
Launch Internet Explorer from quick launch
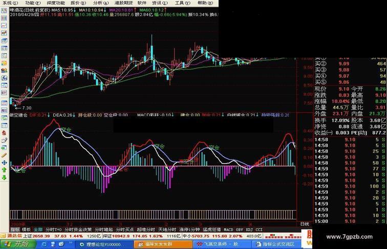coord(44,244)
